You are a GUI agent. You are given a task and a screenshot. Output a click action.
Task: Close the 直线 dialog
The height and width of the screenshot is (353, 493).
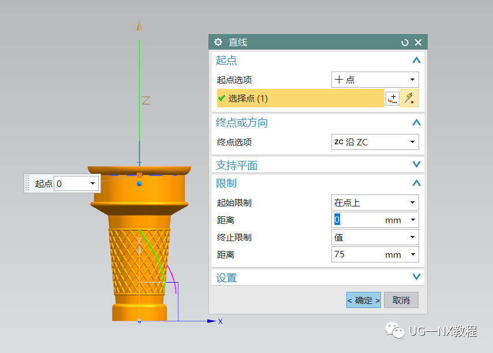(x=418, y=43)
